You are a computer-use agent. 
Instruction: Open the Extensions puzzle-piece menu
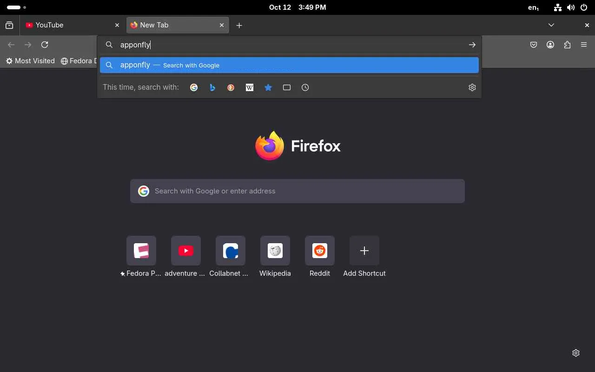tap(567, 45)
